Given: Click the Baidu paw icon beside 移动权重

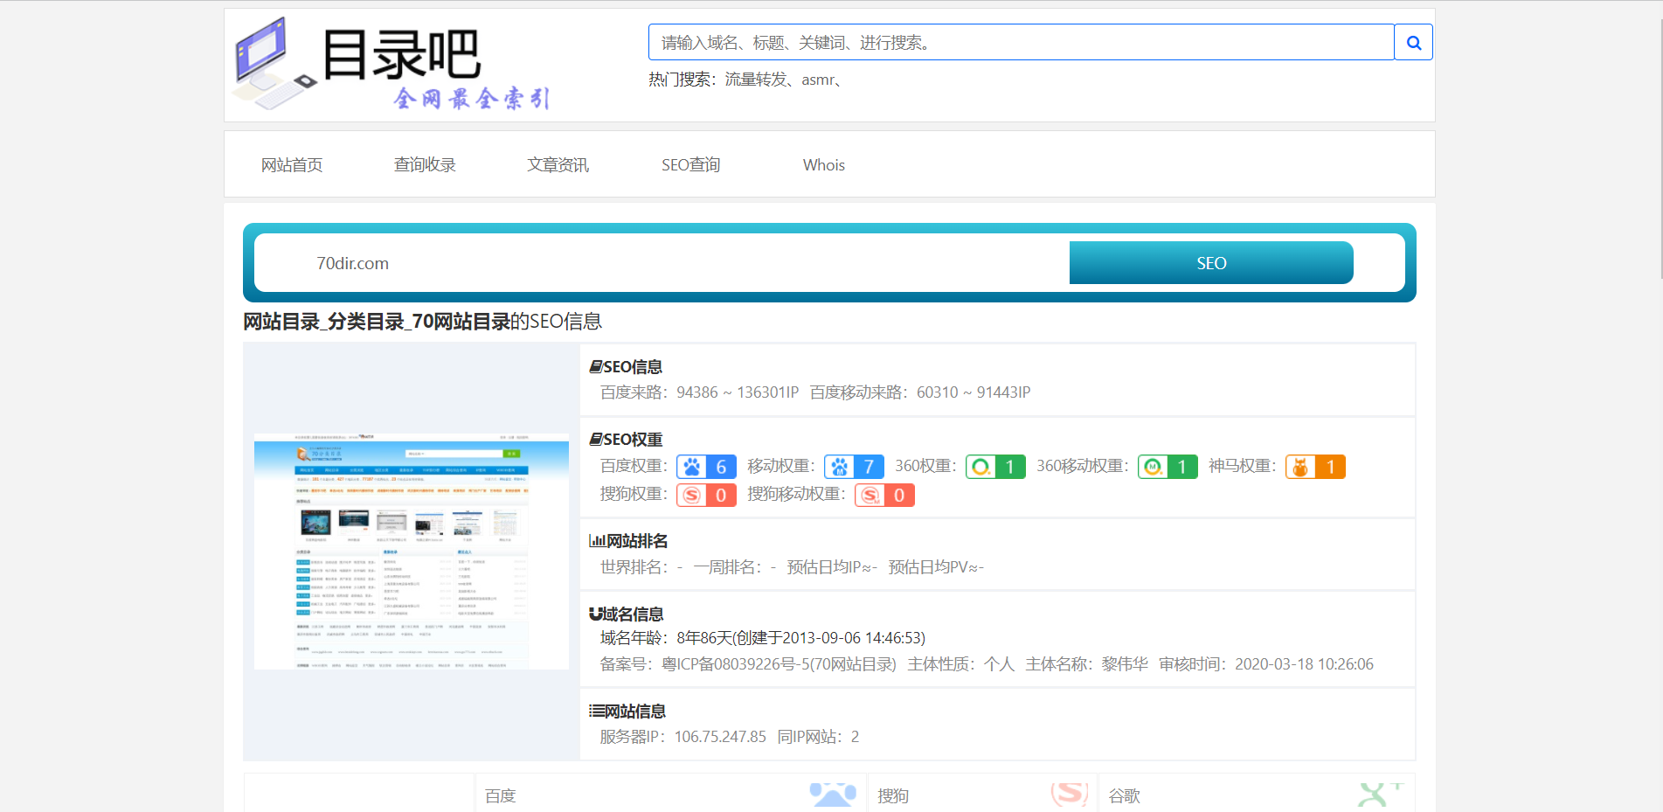Looking at the screenshot, I should pyautogui.click(x=840, y=467).
